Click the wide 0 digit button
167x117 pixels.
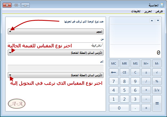point(119,108)
